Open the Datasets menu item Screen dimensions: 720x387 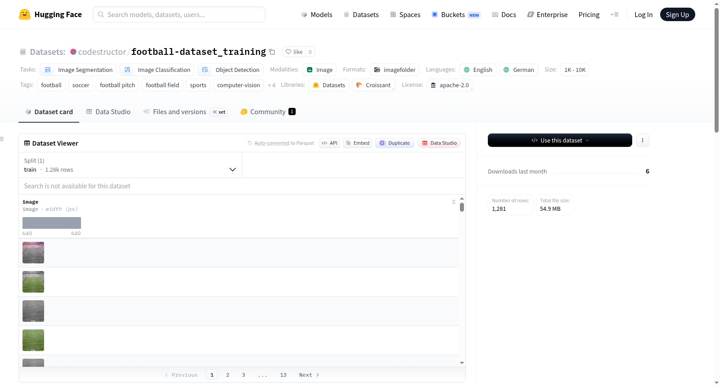coord(361,14)
